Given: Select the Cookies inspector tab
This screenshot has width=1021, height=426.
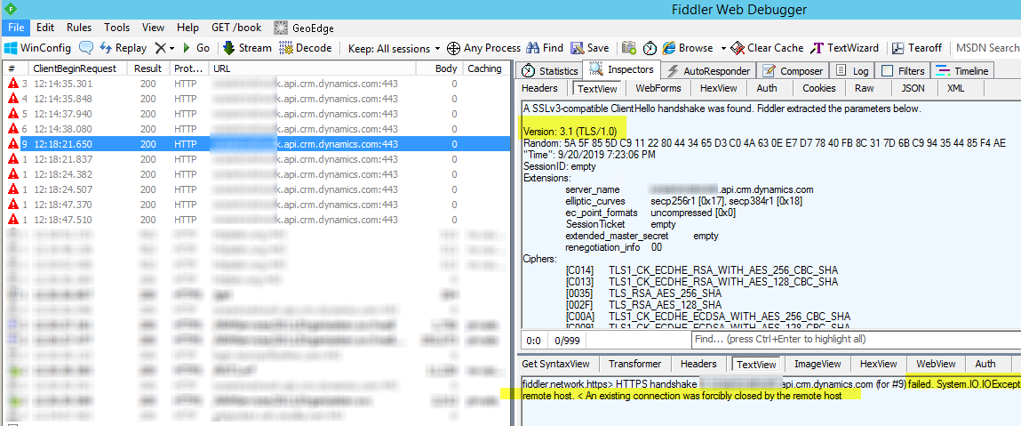Looking at the screenshot, I should pyautogui.click(x=818, y=88).
